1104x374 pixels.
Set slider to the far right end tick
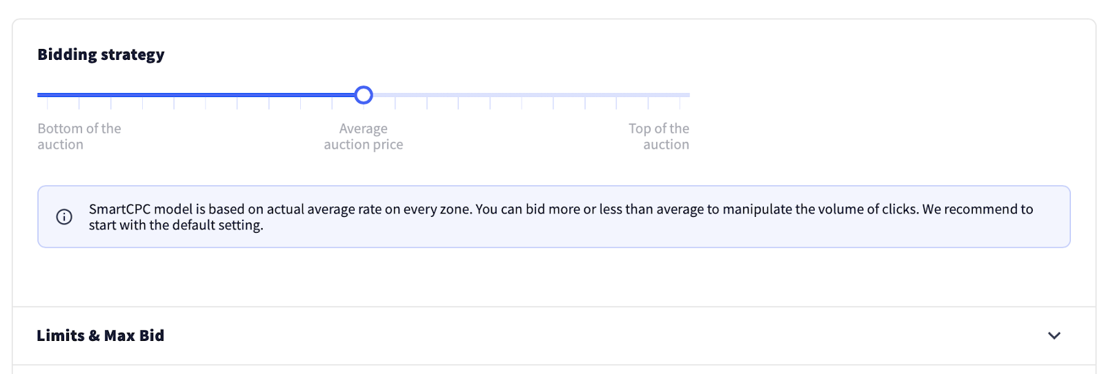pyautogui.click(x=680, y=103)
